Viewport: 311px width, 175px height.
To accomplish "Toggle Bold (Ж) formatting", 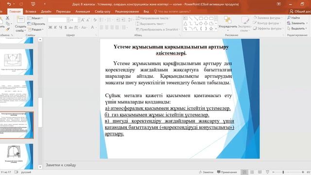I will tap(51, 27).
